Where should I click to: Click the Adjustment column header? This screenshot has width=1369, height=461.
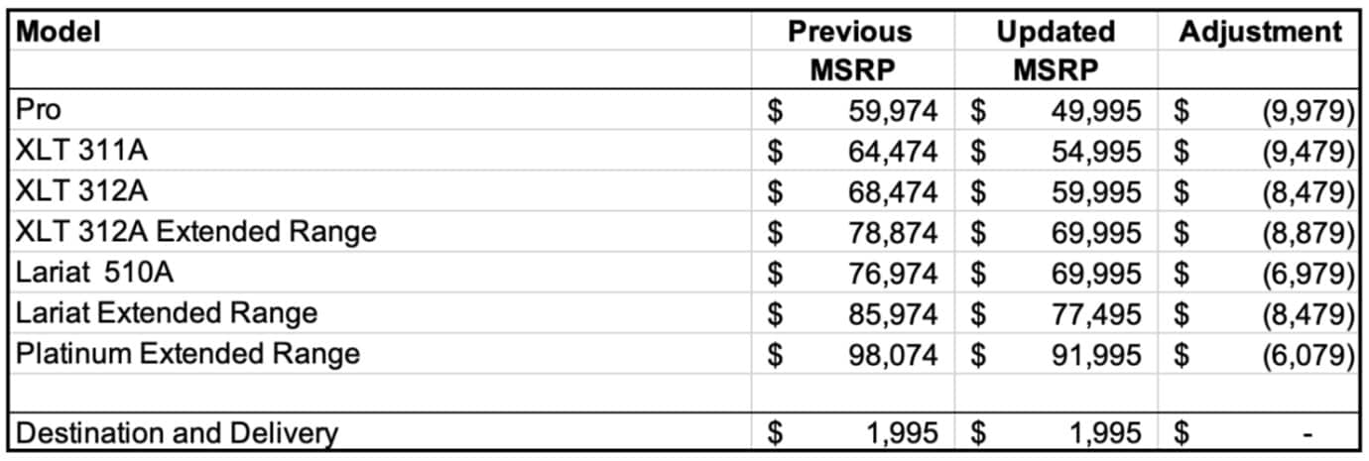[x=1260, y=31]
